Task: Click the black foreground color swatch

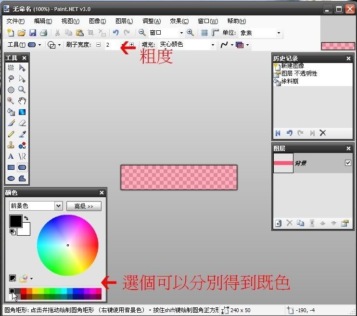Action: 15,221
